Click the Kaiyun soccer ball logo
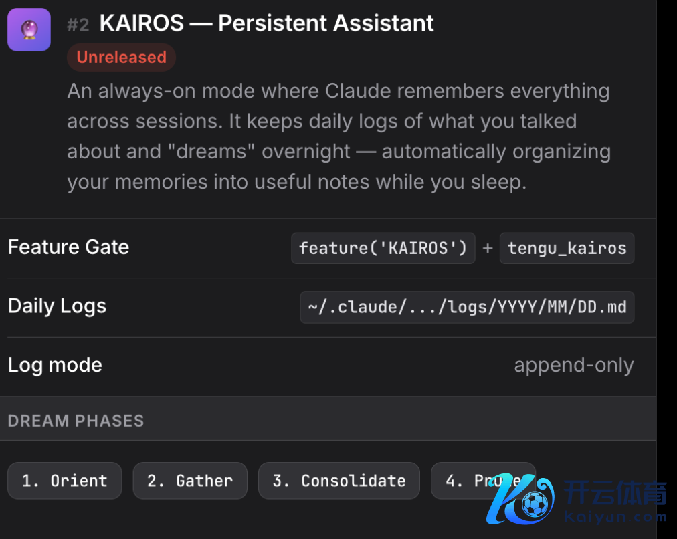677x539 pixels. click(x=526, y=500)
